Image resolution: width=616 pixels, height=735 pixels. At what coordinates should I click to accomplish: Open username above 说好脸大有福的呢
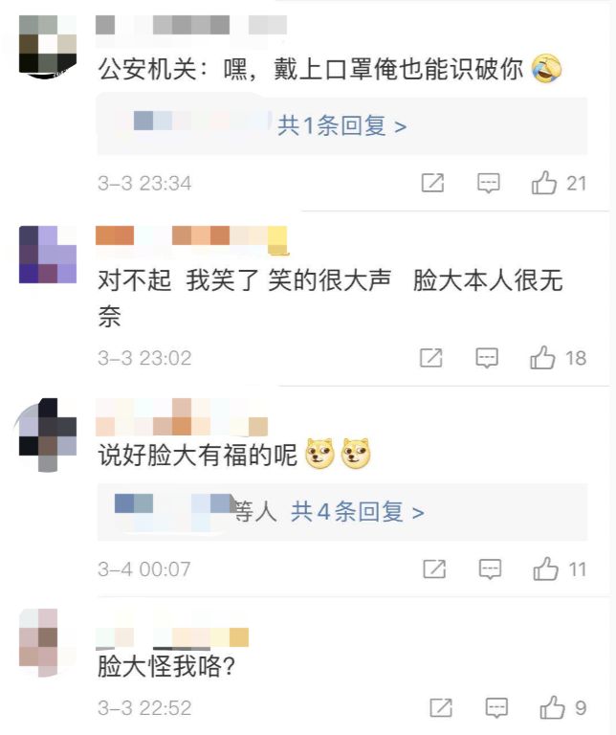182,417
